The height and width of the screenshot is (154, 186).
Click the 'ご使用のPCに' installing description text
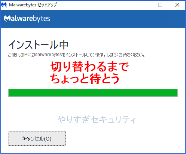(21, 55)
